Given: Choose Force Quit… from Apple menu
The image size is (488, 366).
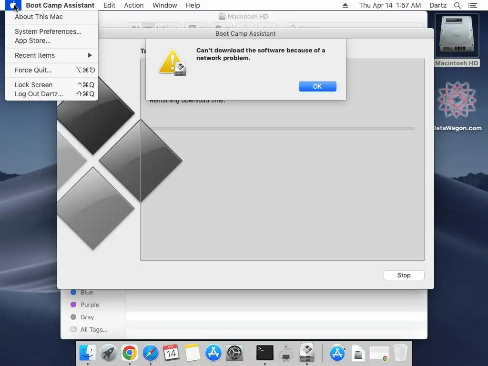Looking at the screenshot, I should pyautogui.click(x=51, y=70).
